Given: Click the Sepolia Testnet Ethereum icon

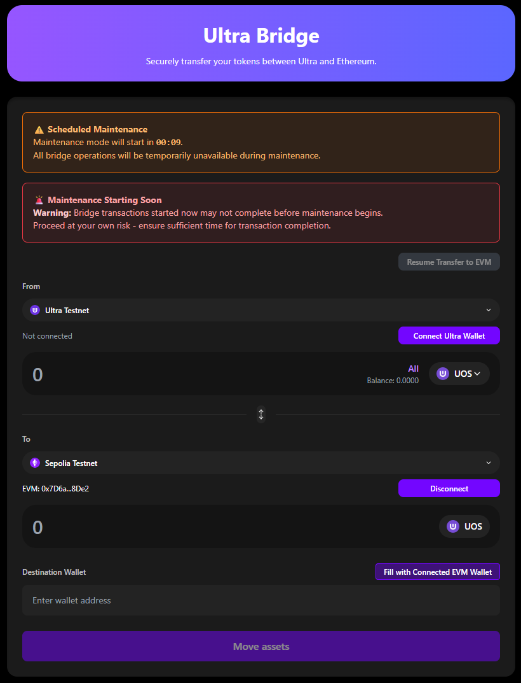Looking at the screenshot, I should click(35, 463).
